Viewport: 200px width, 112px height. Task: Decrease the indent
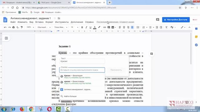click(157, 27)
